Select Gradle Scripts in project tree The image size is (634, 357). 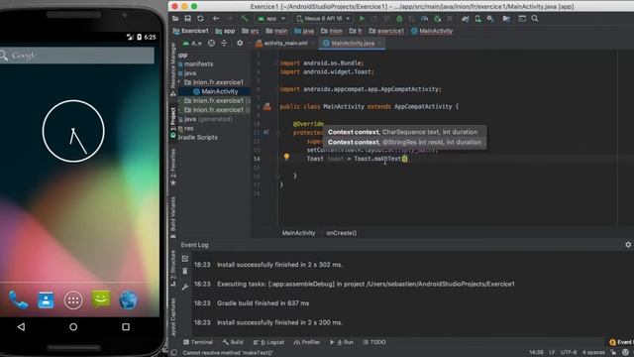pyautogui.click(x=198, y=138)
